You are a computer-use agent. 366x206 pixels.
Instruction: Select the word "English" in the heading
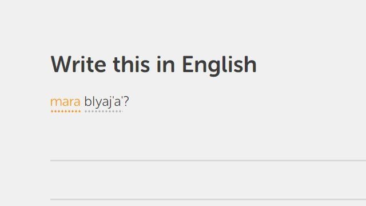click(219, 65)
